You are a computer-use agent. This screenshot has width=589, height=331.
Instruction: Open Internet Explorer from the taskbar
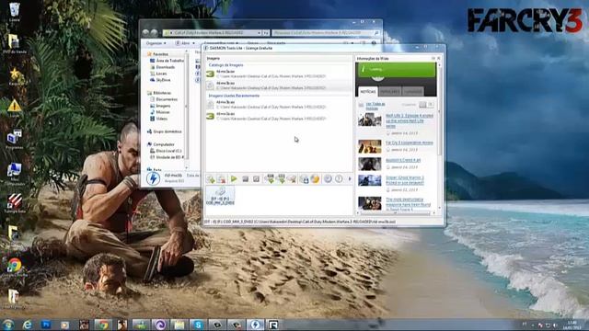pos(27,325)
